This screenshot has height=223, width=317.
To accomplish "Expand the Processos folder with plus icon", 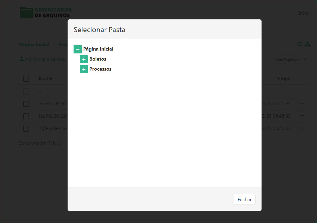I will click(x=84, y=69).
